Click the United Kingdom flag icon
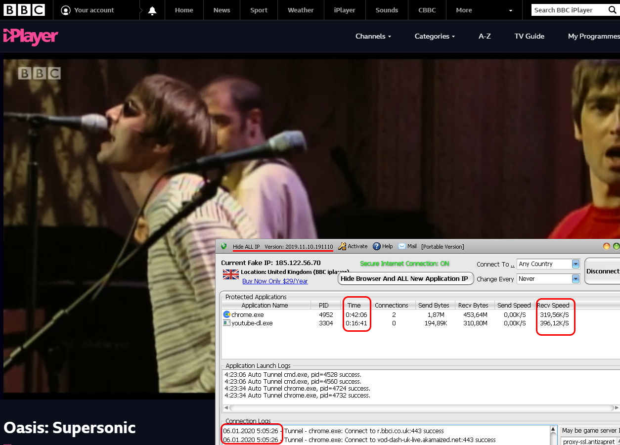Screen dimensions: 620x445 click(231, 274)
